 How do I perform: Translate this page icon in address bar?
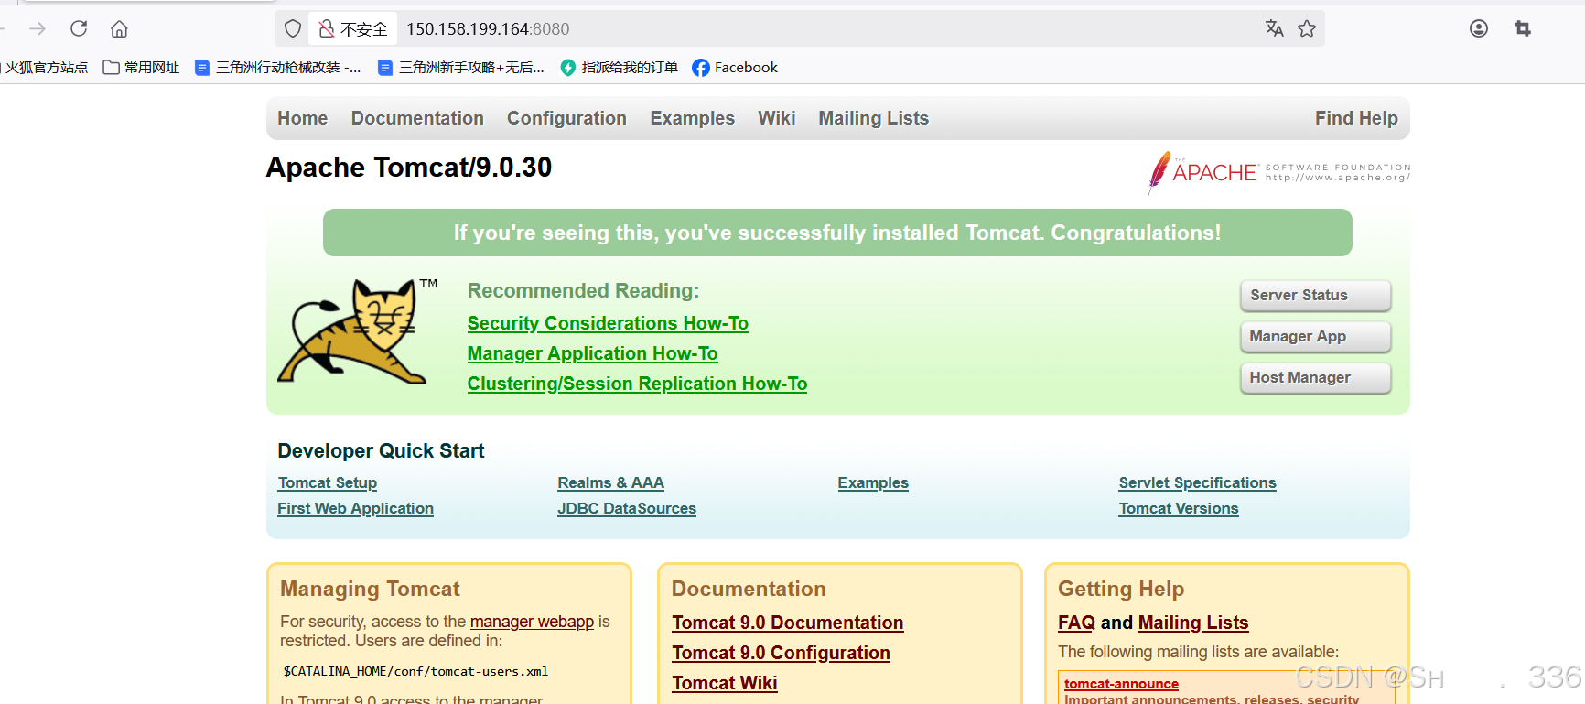tap(1275, 28)
